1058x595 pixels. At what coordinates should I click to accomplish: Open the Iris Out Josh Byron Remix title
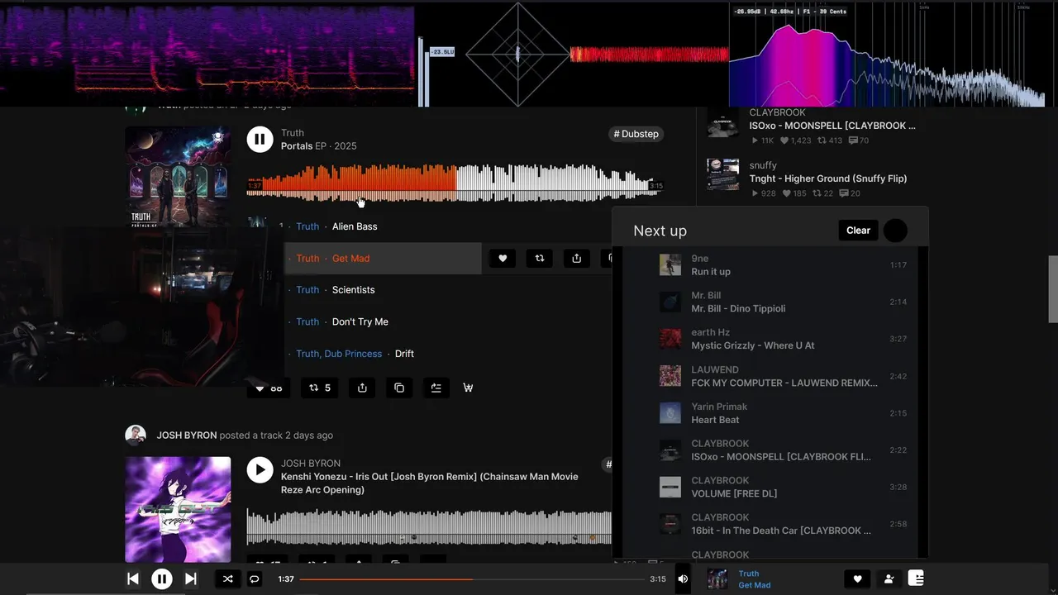point(430,483)
